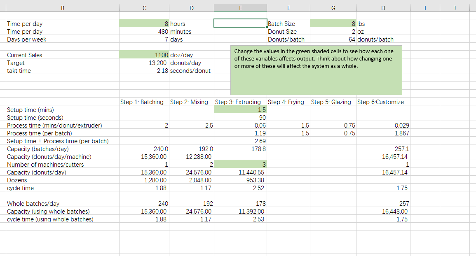Click the Days per week value 7
The image size is (476, 256).
coord(144,39)
